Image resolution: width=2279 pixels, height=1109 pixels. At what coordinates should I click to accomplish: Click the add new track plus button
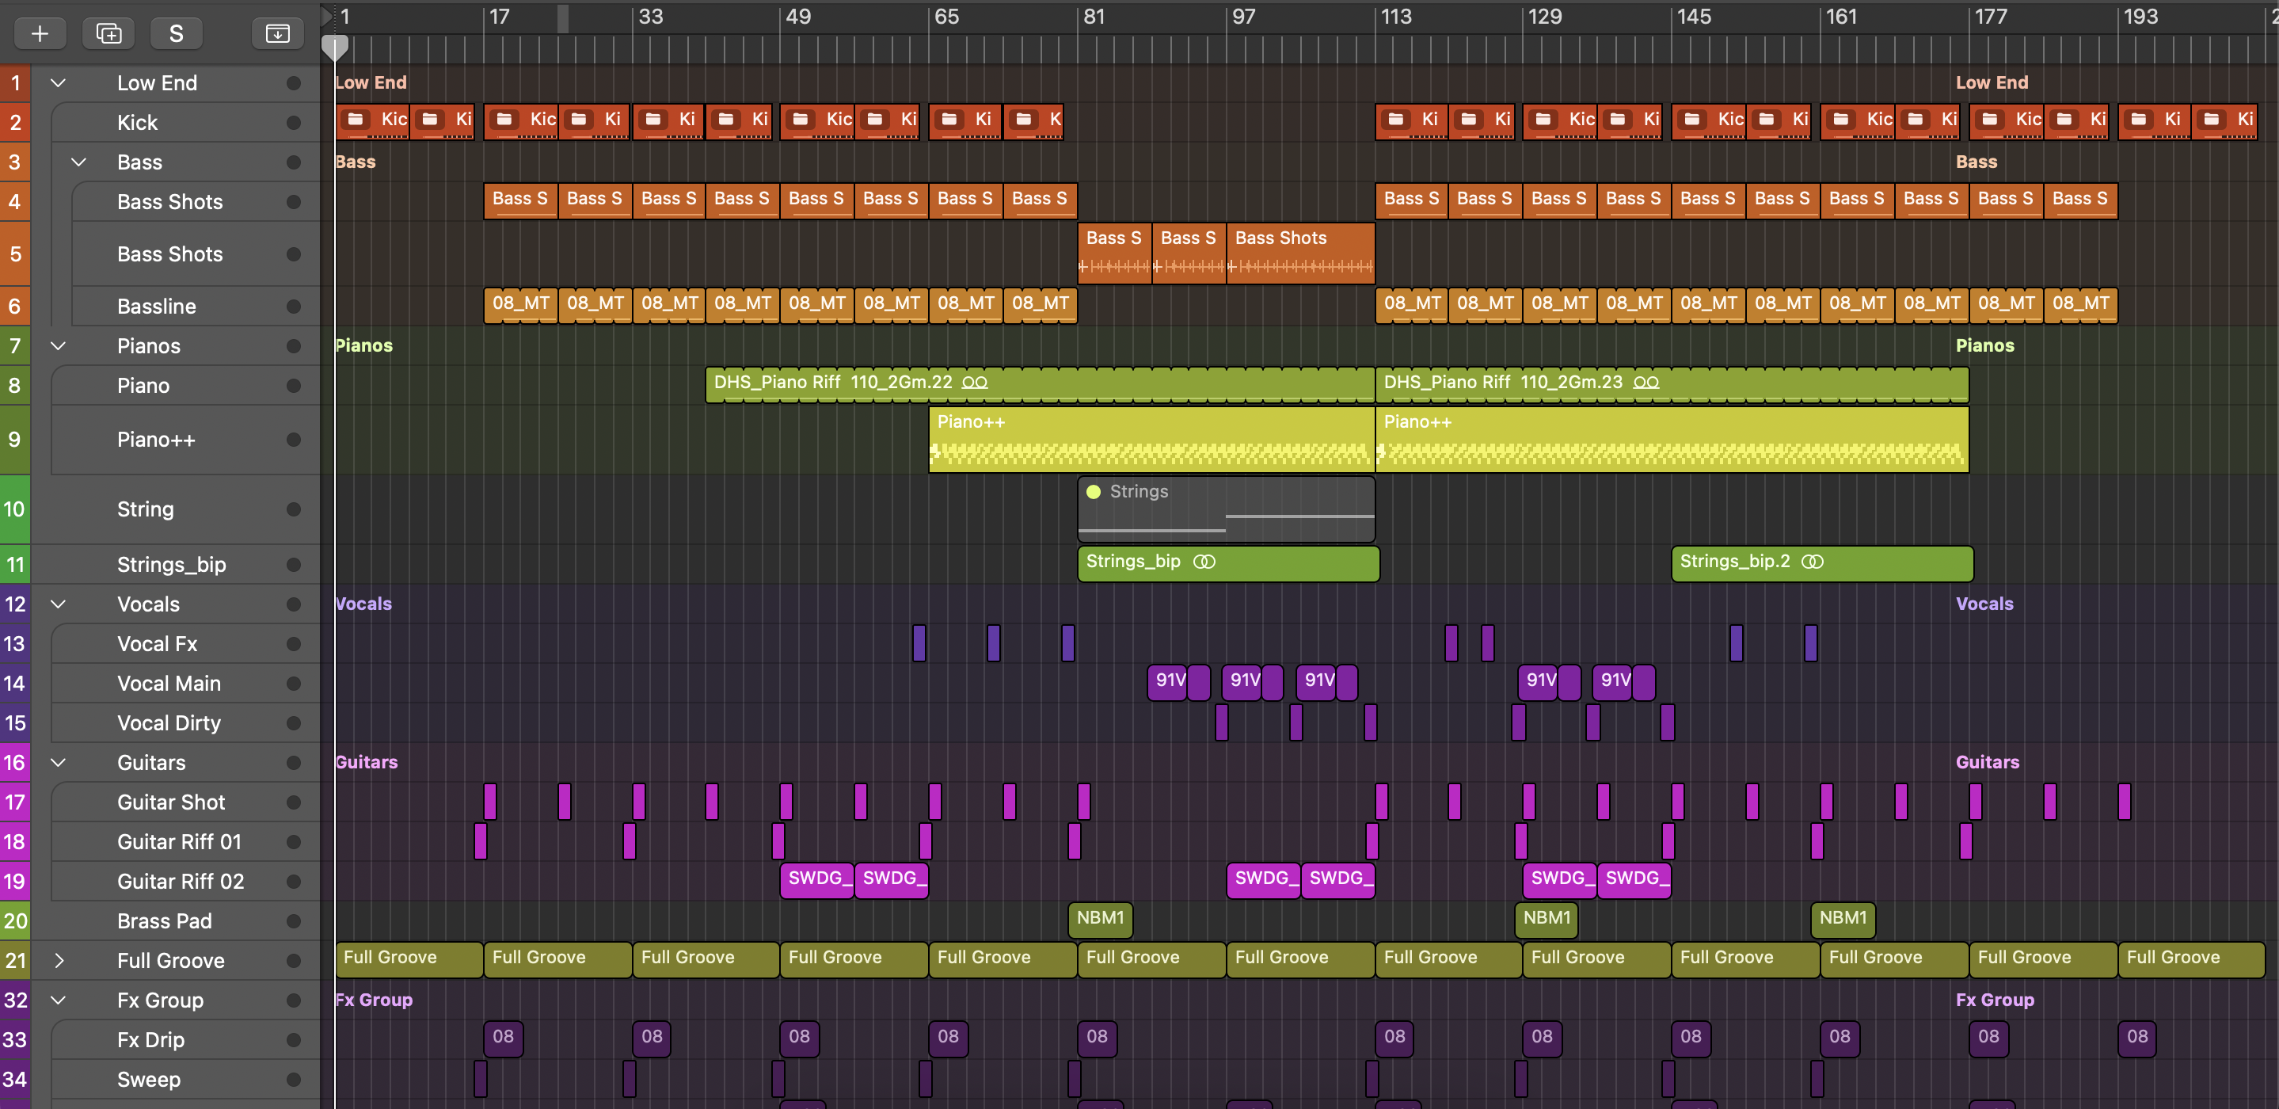[x=40, y=33]
